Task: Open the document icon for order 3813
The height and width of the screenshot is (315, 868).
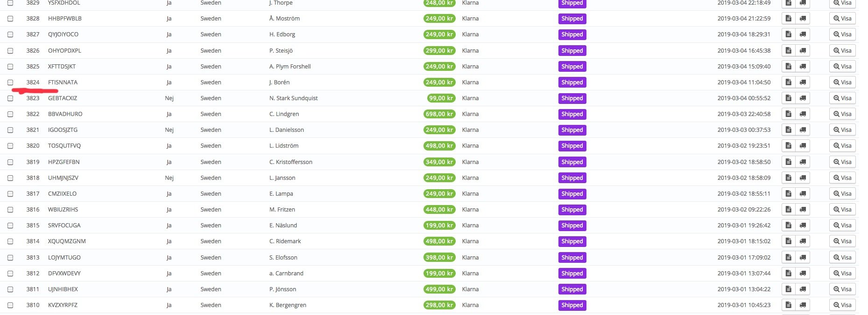Action: (x=788, y=258)
